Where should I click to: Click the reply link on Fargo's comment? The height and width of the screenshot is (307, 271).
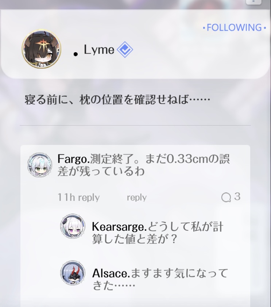[137, 197]
